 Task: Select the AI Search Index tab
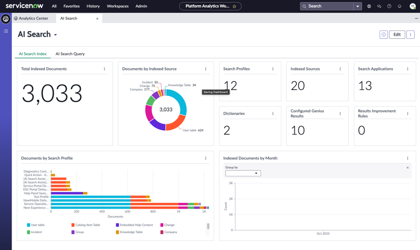33,54
